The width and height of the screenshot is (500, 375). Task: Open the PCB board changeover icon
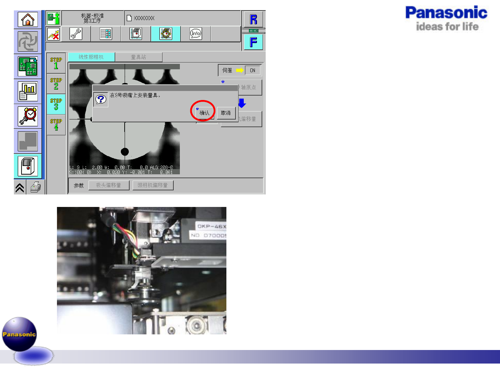pos(28,66)
